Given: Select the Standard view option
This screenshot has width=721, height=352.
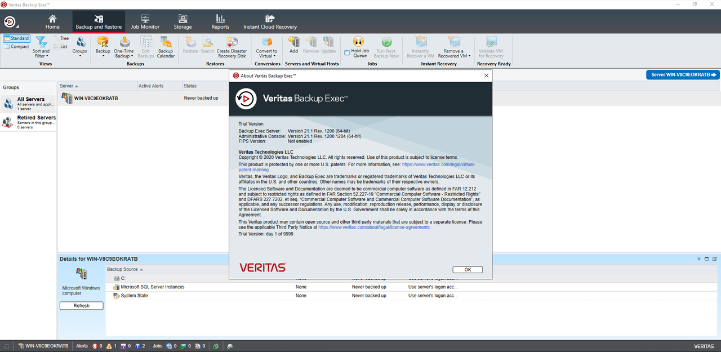Looking at the screenshot, I should [16, 39].
